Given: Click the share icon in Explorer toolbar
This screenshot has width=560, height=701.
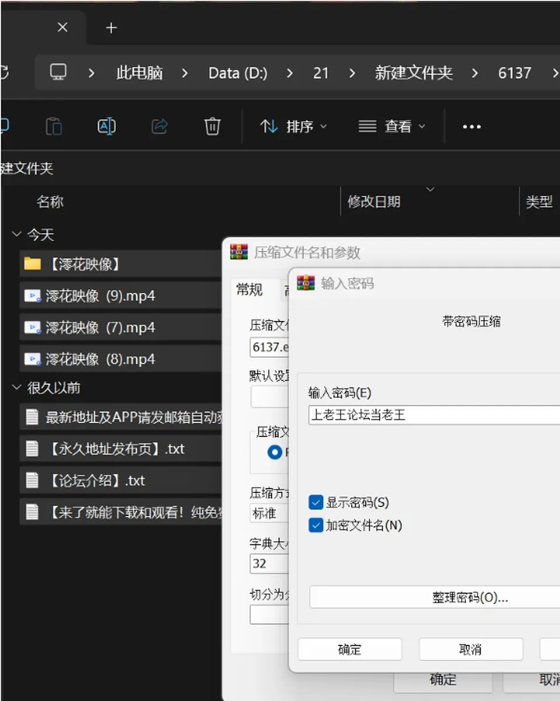Looking at the screenshot, I should click(x=159, y=126).
